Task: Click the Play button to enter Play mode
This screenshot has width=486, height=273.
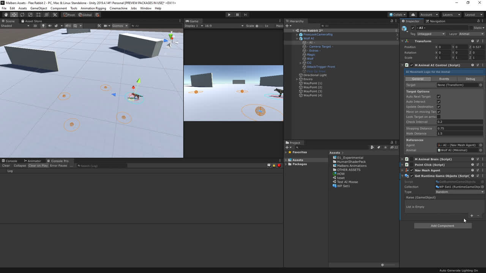Action: [x=229, y=14]
